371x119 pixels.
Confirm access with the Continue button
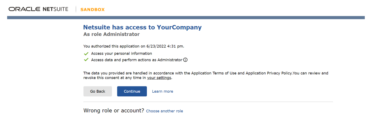point(132,91)
